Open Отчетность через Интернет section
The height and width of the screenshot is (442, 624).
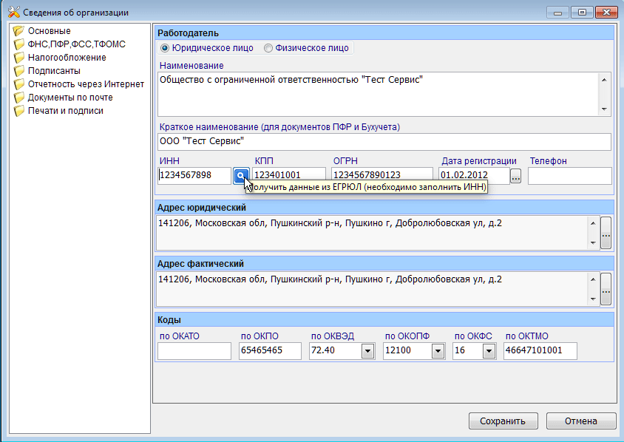coord(86,84)
